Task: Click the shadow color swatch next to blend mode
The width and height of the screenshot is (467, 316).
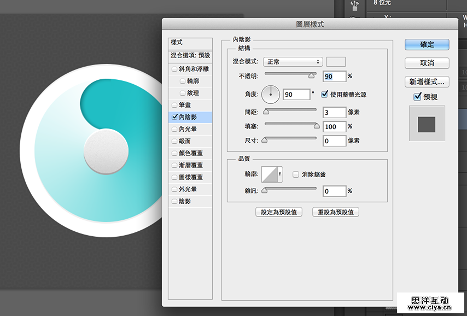Action: (335, 62)
